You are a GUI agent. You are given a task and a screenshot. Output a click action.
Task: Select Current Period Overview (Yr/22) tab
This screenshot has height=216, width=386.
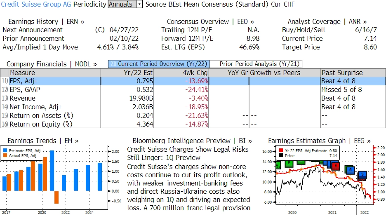(x=159, y=64)
